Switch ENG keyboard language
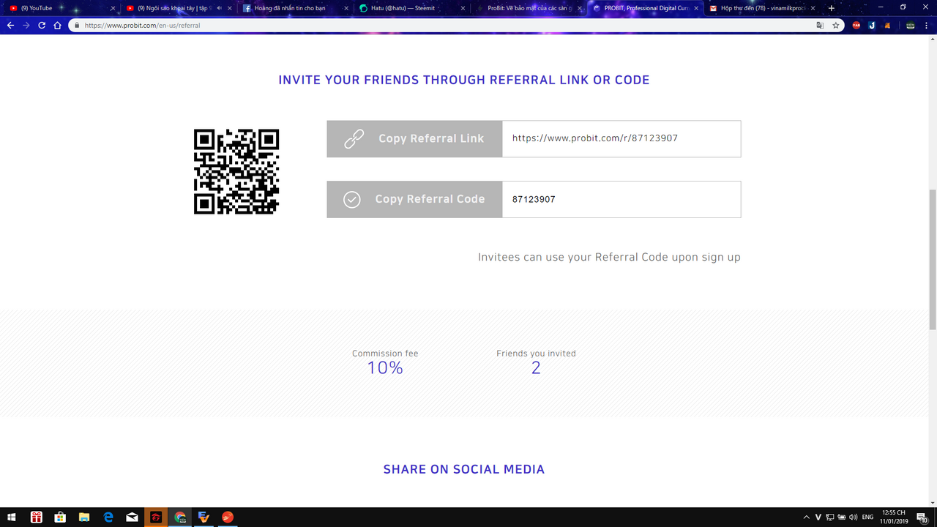Viewport: 937px width, 527px height. click(x=868, y=517)
